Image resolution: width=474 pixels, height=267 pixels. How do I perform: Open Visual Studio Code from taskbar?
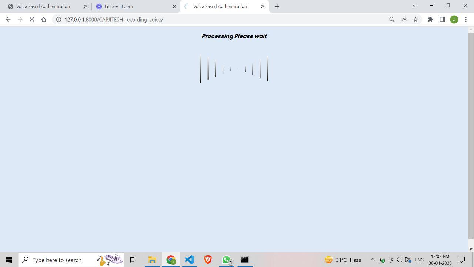pyautogui.click(x=189, y=260)
